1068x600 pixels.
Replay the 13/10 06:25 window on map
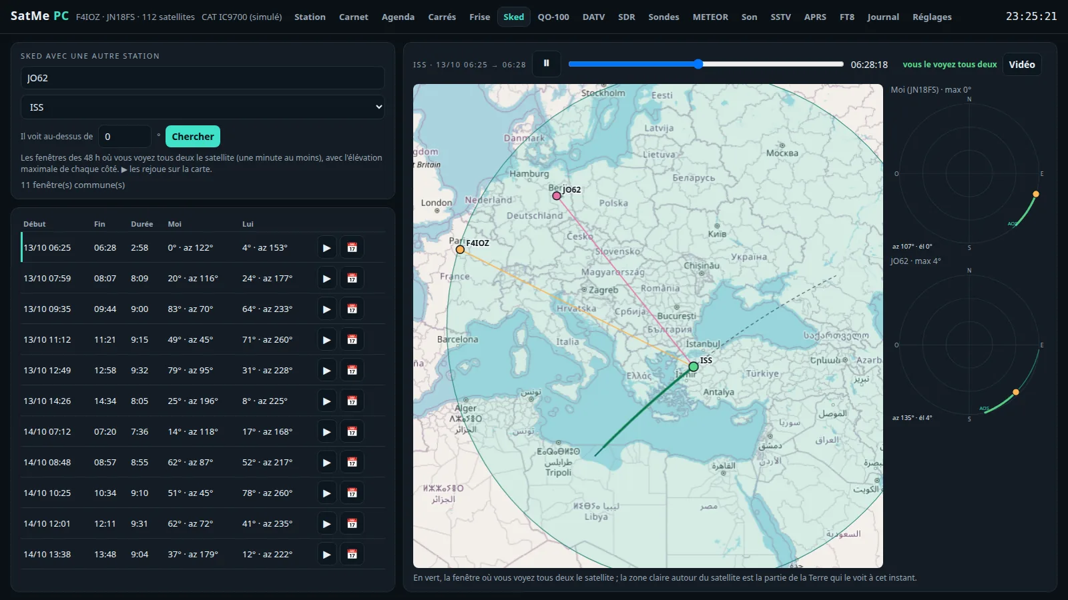coord(326,248)
